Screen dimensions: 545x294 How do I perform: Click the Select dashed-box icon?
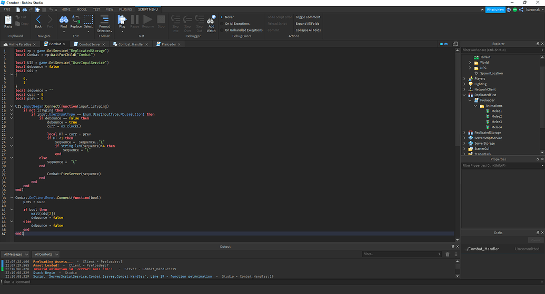(88, 19)
